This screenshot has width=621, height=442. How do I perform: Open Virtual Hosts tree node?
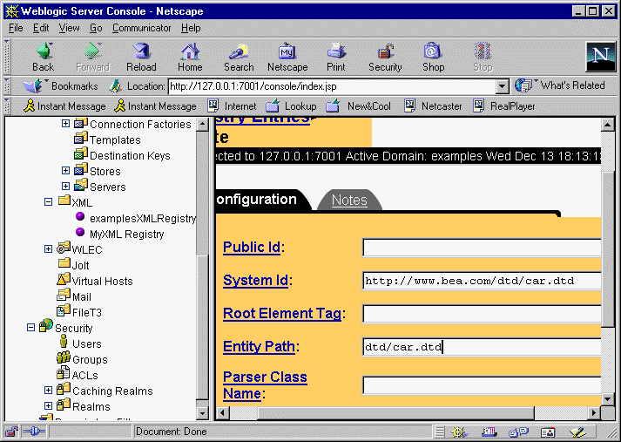click(102, 281)
